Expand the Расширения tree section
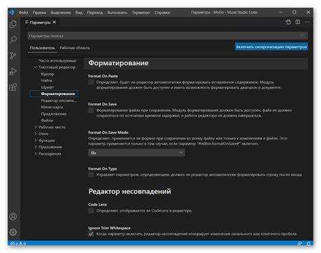This screenshot has width=321, height=253. [35, 154]
